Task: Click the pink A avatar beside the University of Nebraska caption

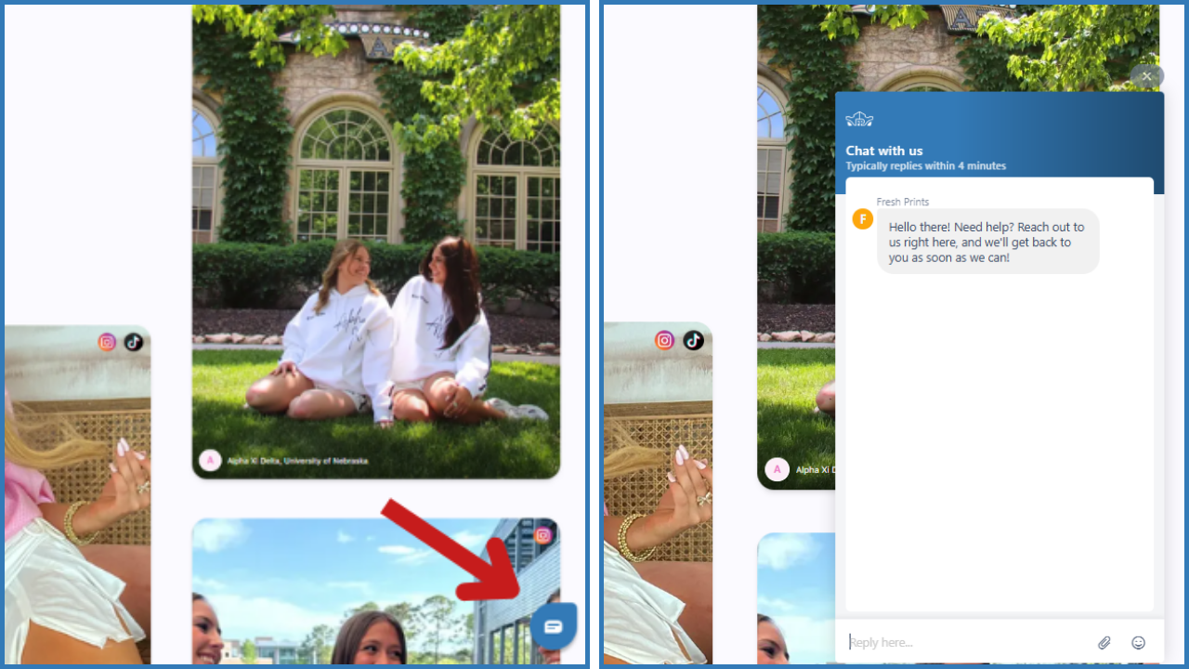Action: pyautogui.click(x=211, y=460)
